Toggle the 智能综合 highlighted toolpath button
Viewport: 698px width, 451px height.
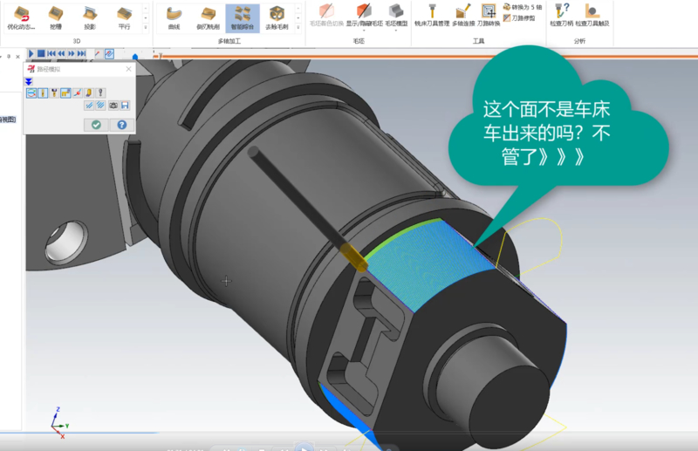(242, 17)
